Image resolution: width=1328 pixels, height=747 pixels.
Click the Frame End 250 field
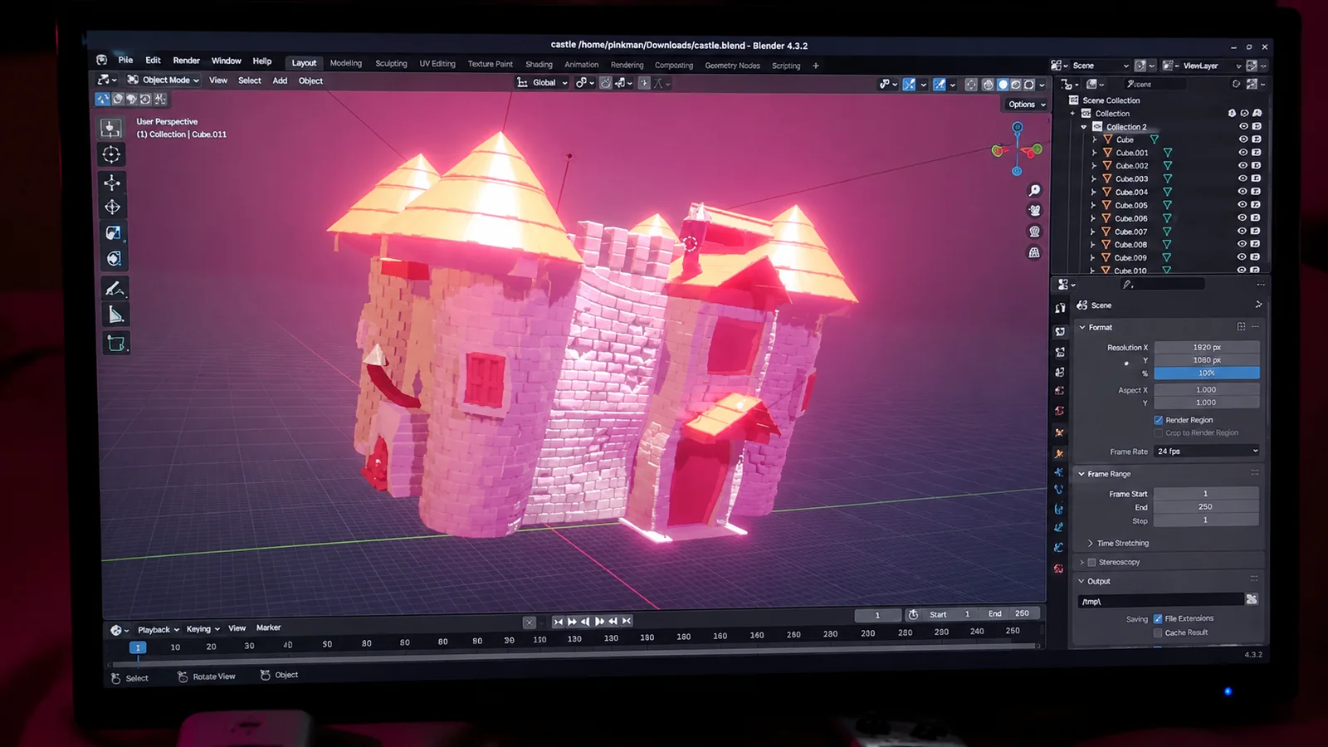(1206, 506)
